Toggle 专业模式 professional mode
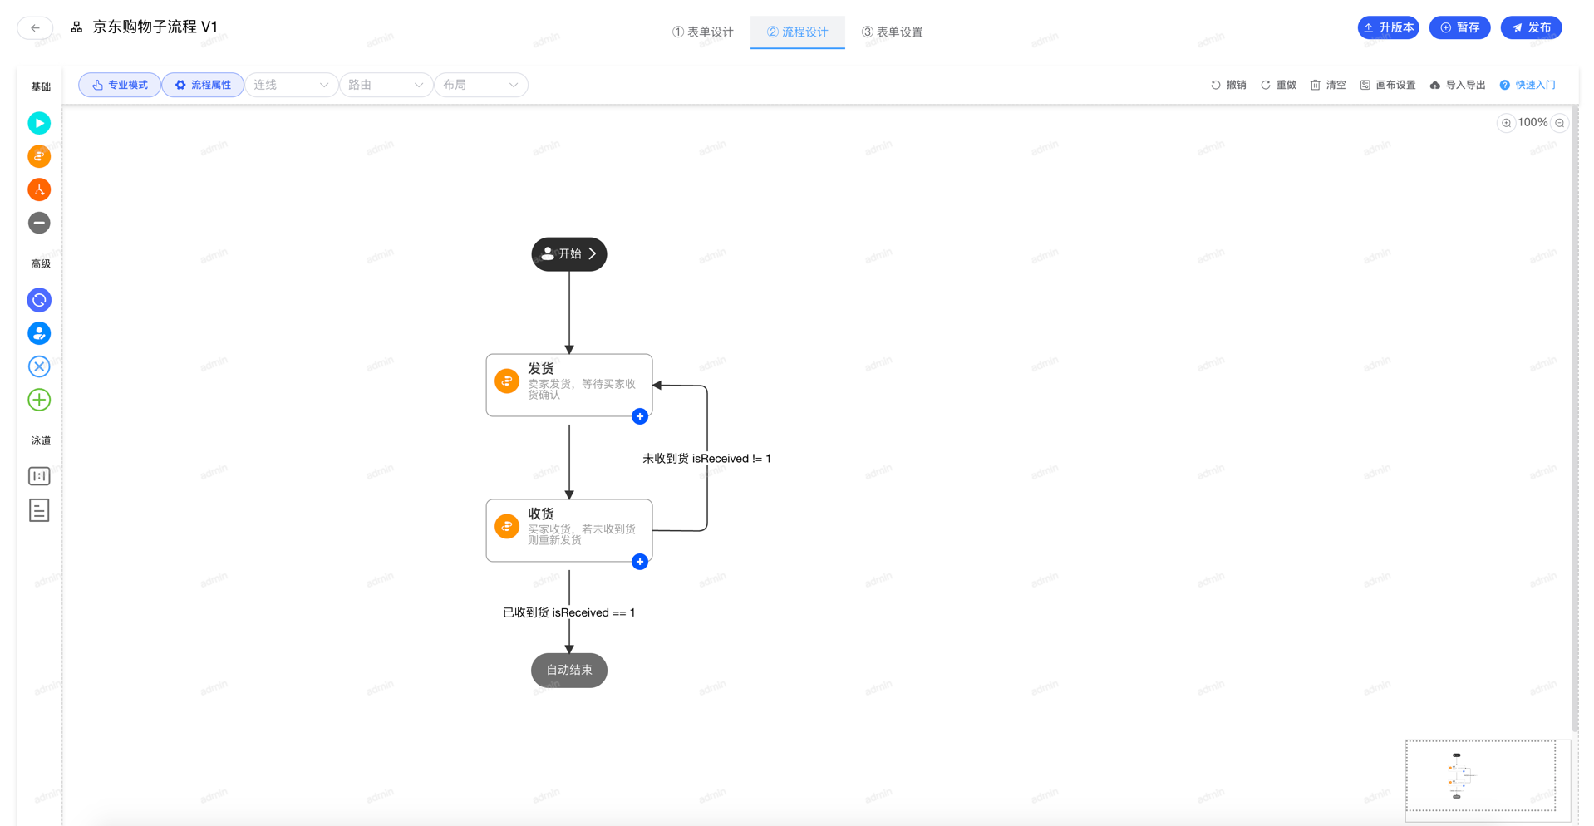Viewport: 1594px width, 826px height. click(x=120, y=85)
